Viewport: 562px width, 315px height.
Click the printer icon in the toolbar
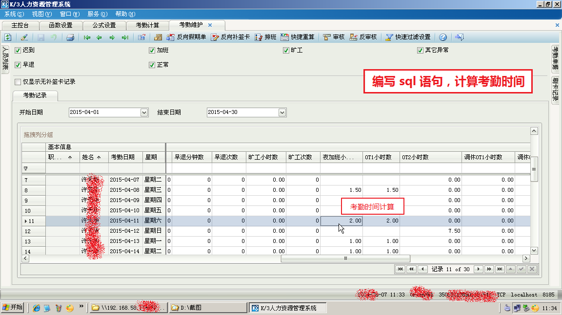(x=70, y=37)
